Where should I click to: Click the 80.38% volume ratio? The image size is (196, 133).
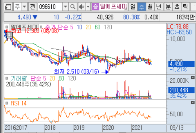[x=131, y=17]
